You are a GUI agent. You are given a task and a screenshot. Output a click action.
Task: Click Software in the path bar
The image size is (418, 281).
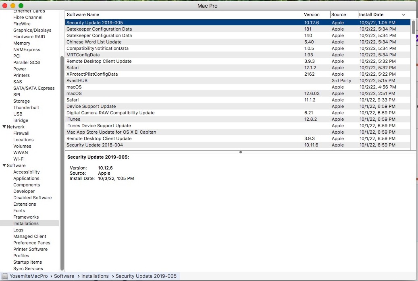(x=64, y=276)
